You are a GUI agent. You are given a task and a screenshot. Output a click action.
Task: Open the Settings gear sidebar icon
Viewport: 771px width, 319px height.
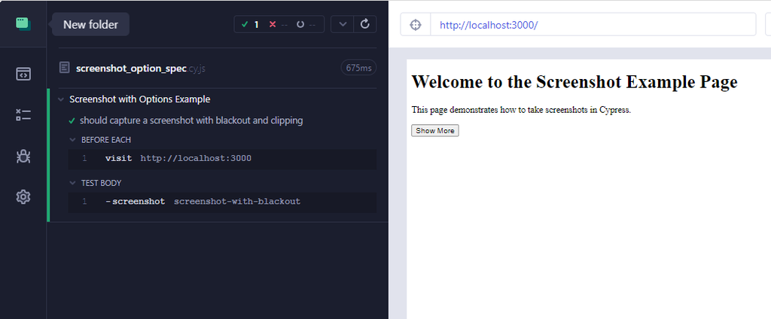(23, 197)
